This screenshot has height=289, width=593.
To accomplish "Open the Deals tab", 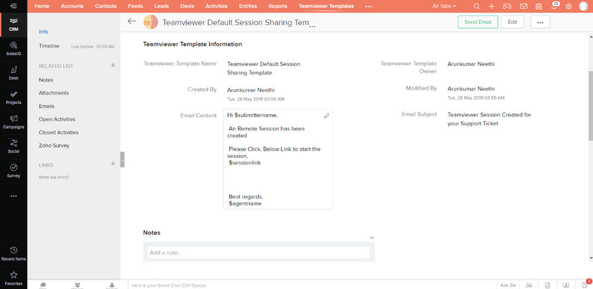I will point(187,6).
